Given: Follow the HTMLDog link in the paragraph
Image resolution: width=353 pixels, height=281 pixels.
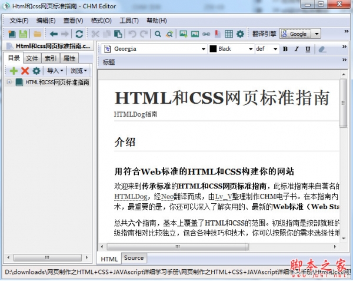Looking at the screenshot, I should pos(131,197).
